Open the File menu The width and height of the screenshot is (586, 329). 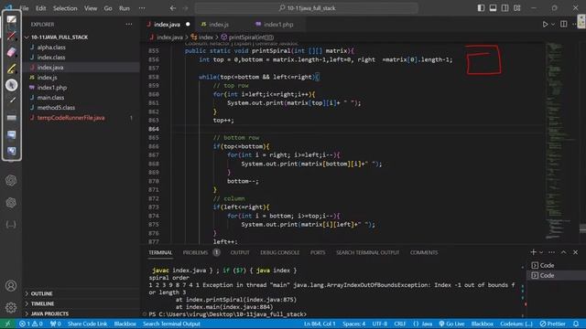pos(25,8)
